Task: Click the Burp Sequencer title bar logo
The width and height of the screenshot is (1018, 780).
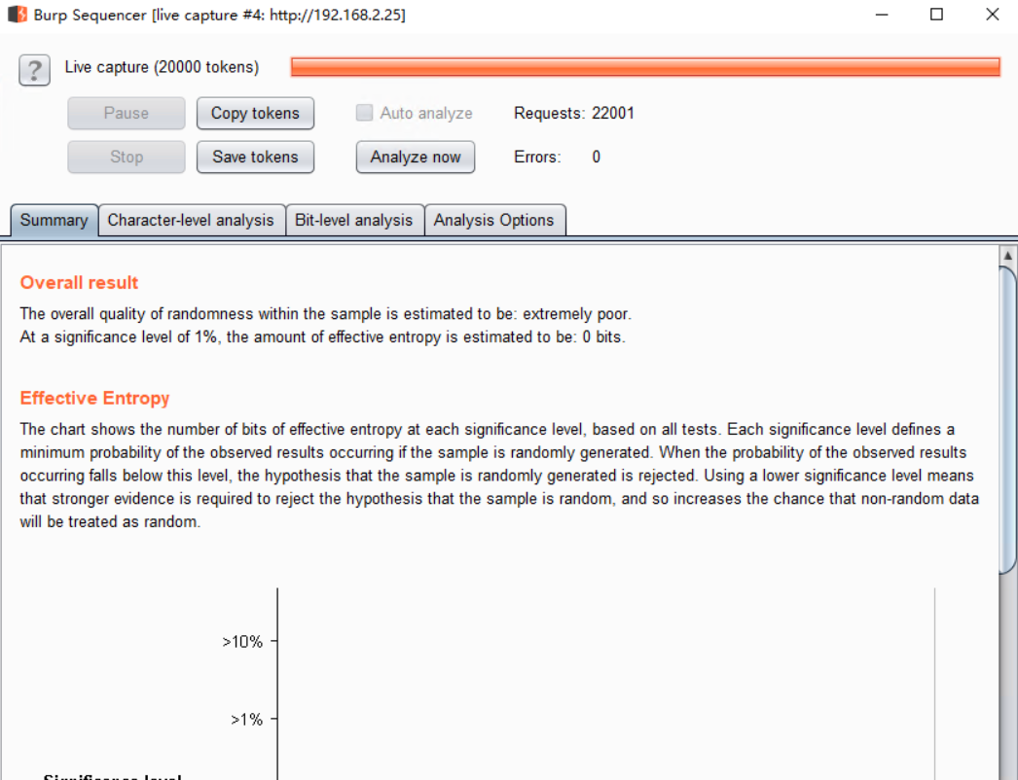Action: (18, 15)
